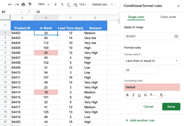The image size is (184, 126).
Task: Click the Undo icon in toolbar
Action: click(x=10, y=5)
